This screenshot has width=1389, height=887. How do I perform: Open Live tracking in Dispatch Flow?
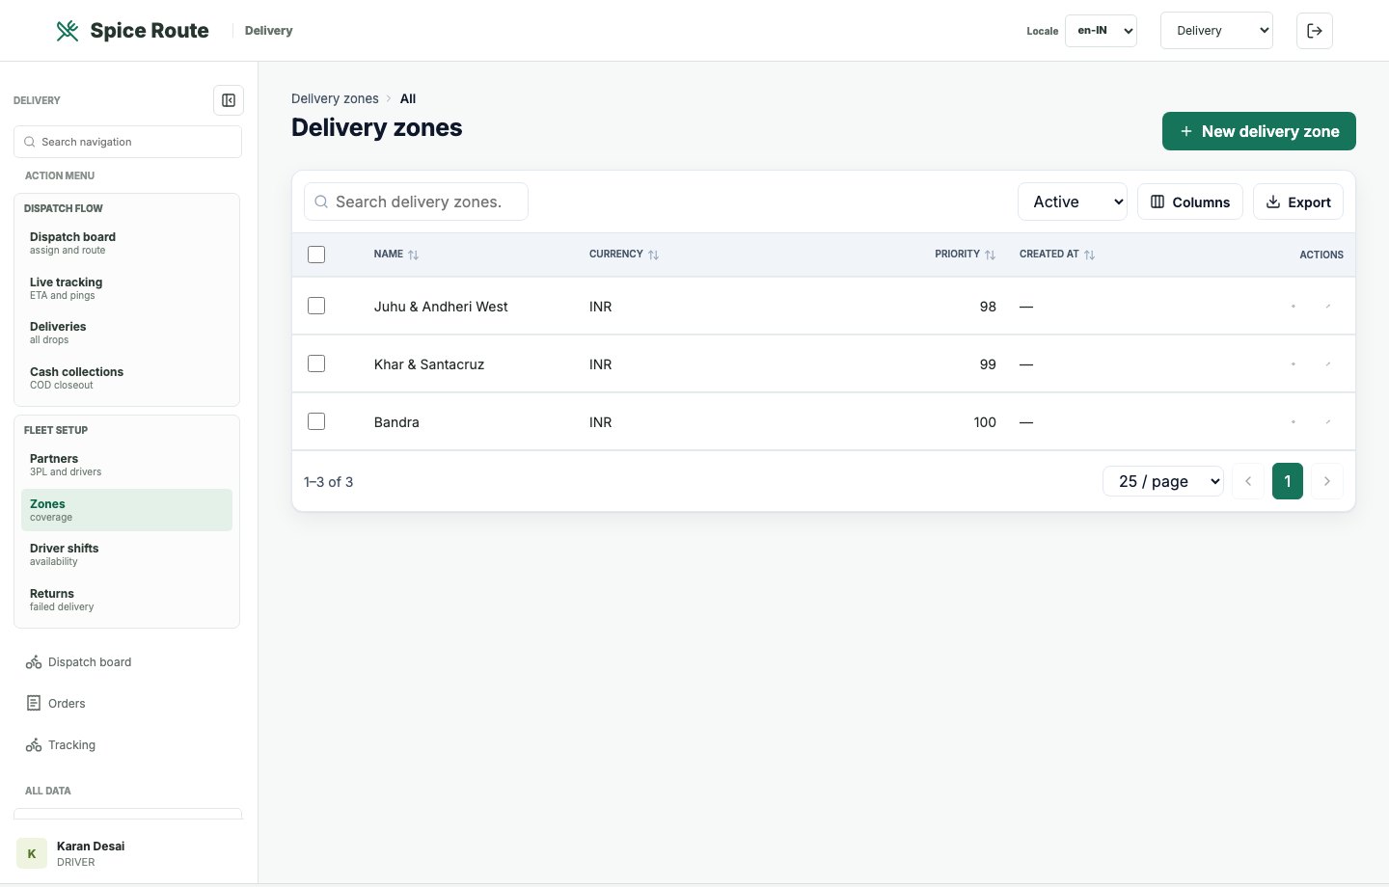click(x=126, y=288)
